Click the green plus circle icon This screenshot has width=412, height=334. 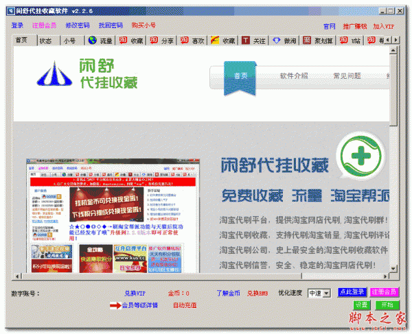(360, 156)
